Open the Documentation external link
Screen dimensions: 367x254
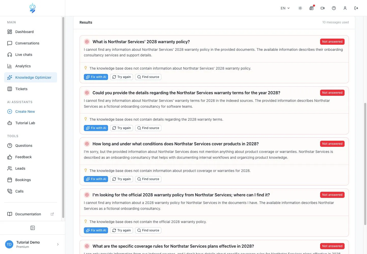[31, 214]
